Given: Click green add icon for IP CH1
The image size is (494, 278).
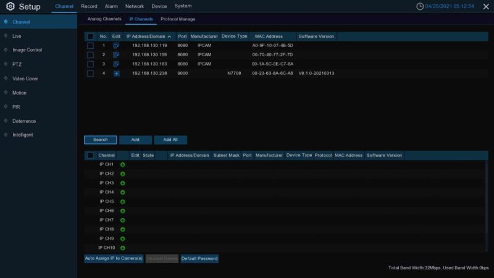Looking at the screenshot, I should 122,165.
